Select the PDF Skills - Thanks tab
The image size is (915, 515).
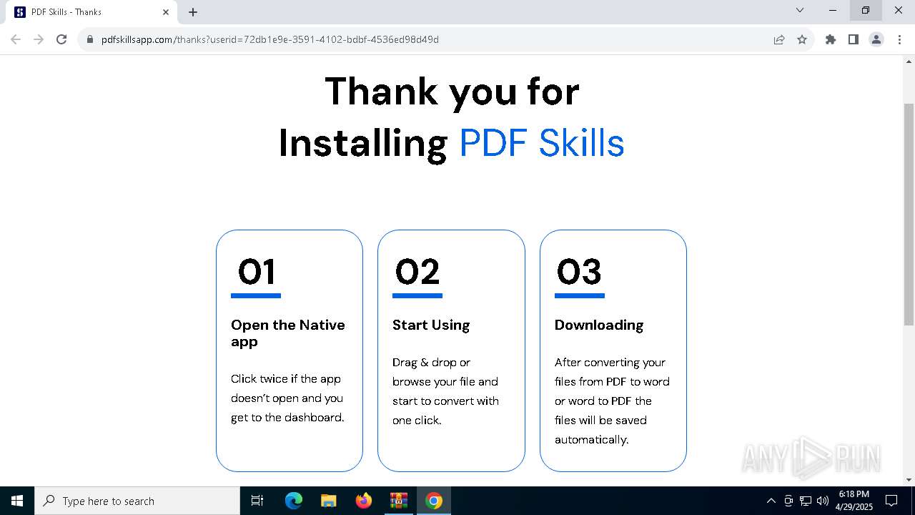[x=91, y=12]
